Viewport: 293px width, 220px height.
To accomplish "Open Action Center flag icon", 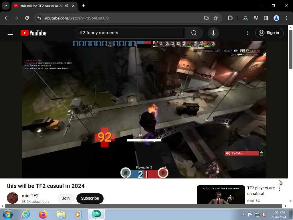I will coord(250,215).
